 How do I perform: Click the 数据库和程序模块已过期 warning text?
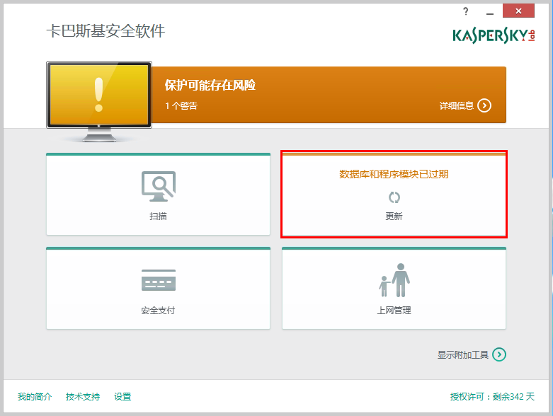(x=394, y=174)
